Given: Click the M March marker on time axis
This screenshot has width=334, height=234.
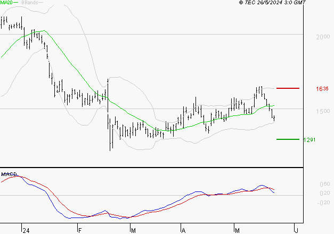Looking at the screenshot, I should click(133, 231).
